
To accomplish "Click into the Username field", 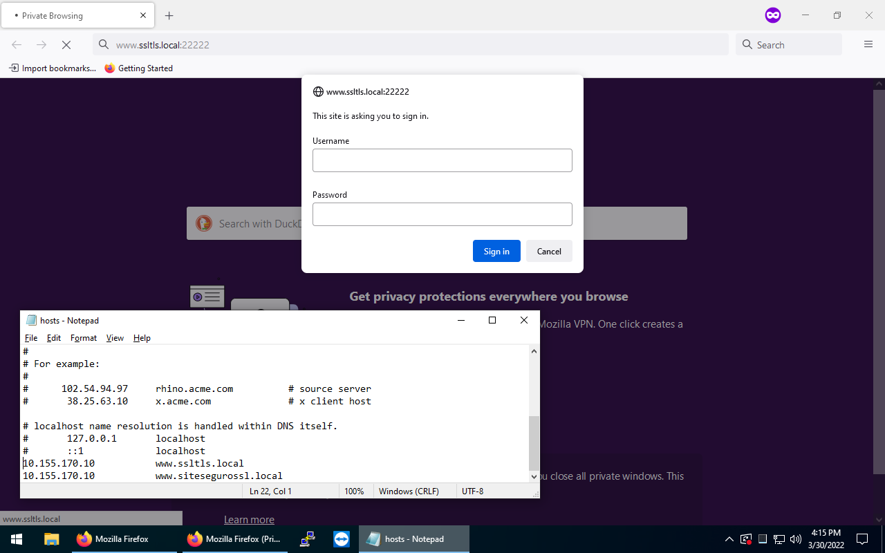I will click(442, 160).
